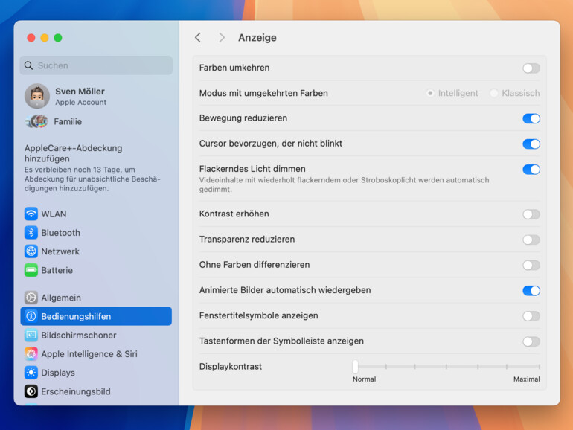The height and width of the screenshot is (430, 573).
Task: Disable Flackerndes Licht dimmen switch
Action: pyautogui.click(x=531, y=170)
